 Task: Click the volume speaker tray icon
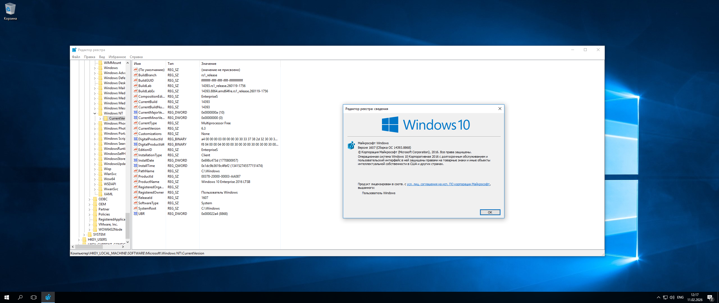(672, 297)
